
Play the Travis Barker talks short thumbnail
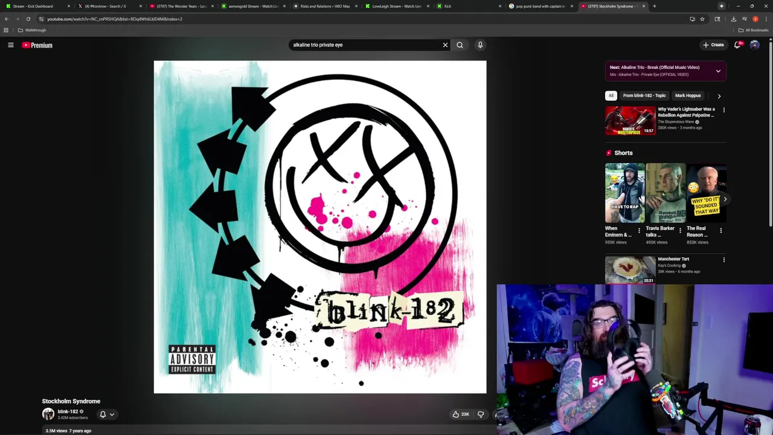click(666, 193)
